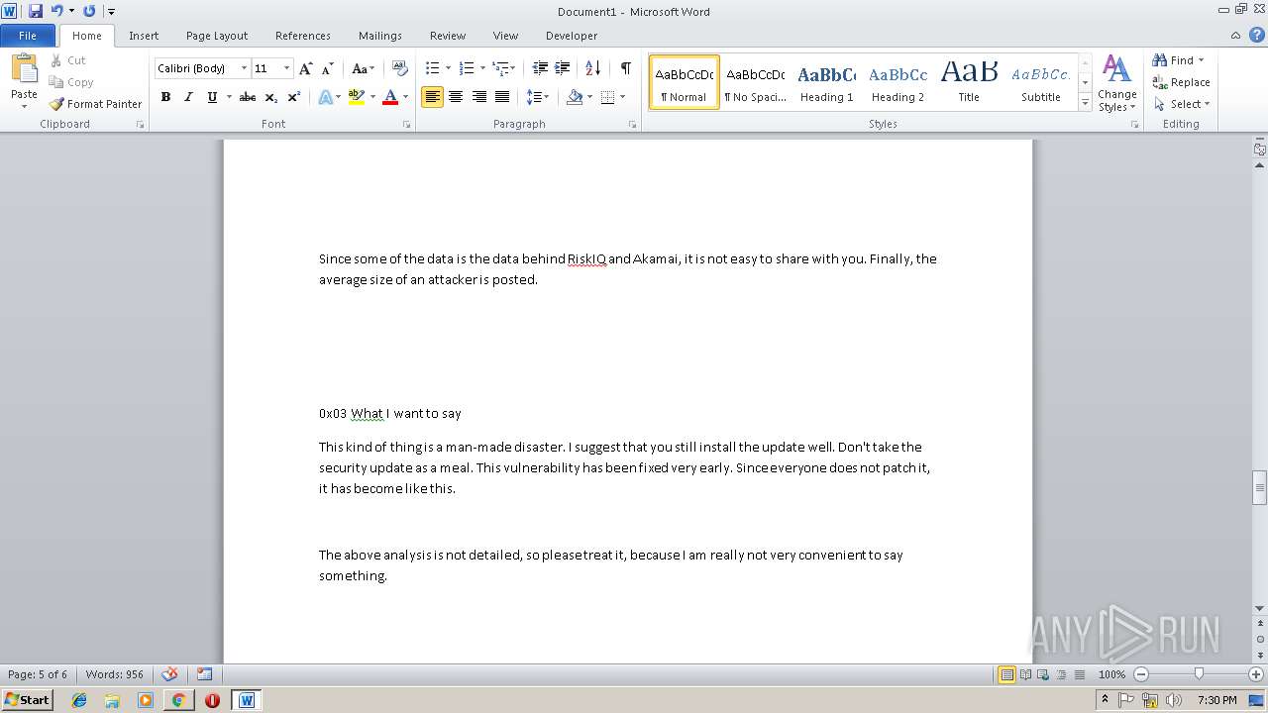The width and height of the screenshot is (1268, 713).
Task: Open Select dropdown in Editing
Action: (1182, 104)
